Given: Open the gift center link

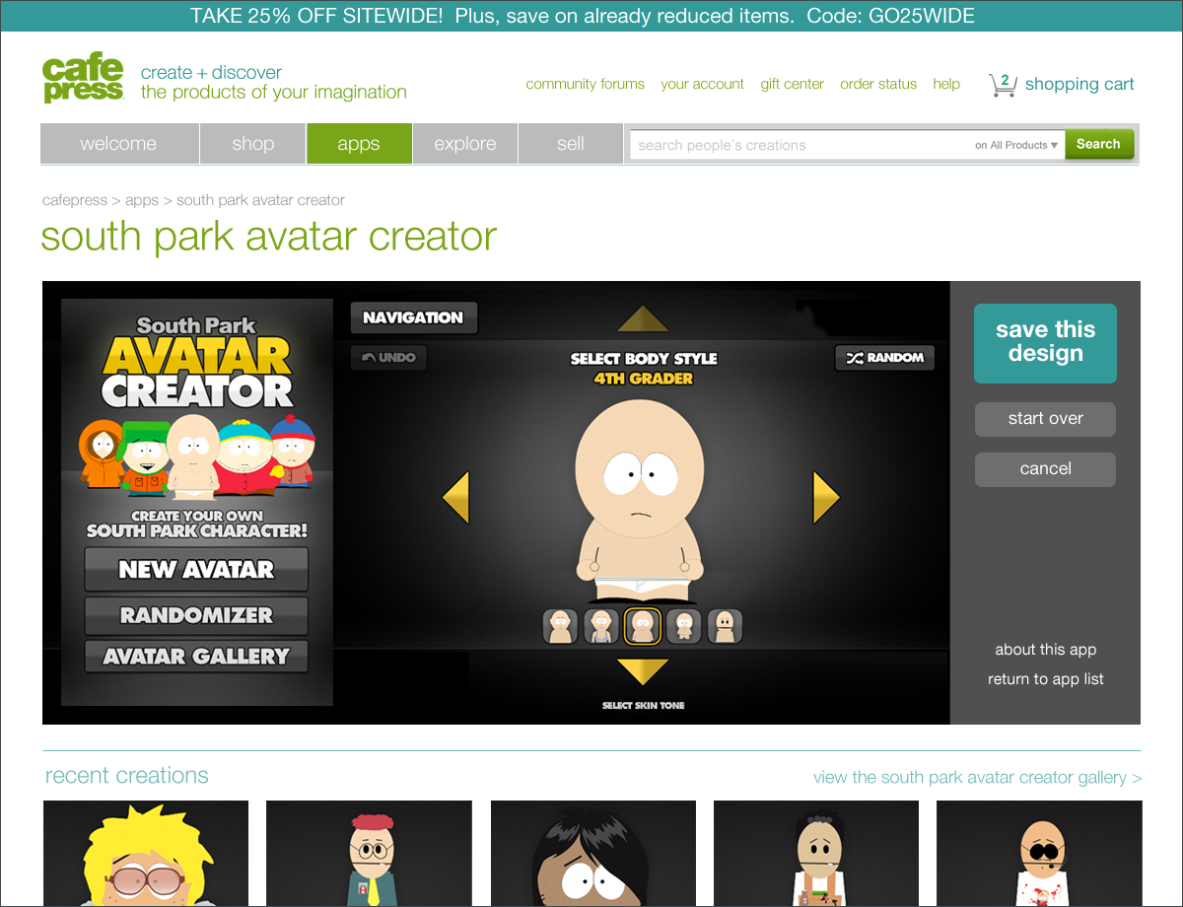Looking at the screenshot, I should coord(792,85).
